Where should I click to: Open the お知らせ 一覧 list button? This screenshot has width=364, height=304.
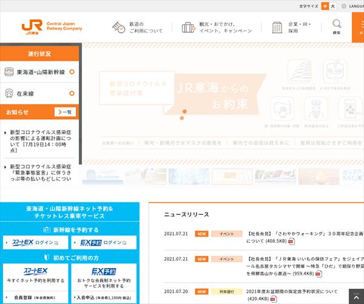(x=65, y=112)
